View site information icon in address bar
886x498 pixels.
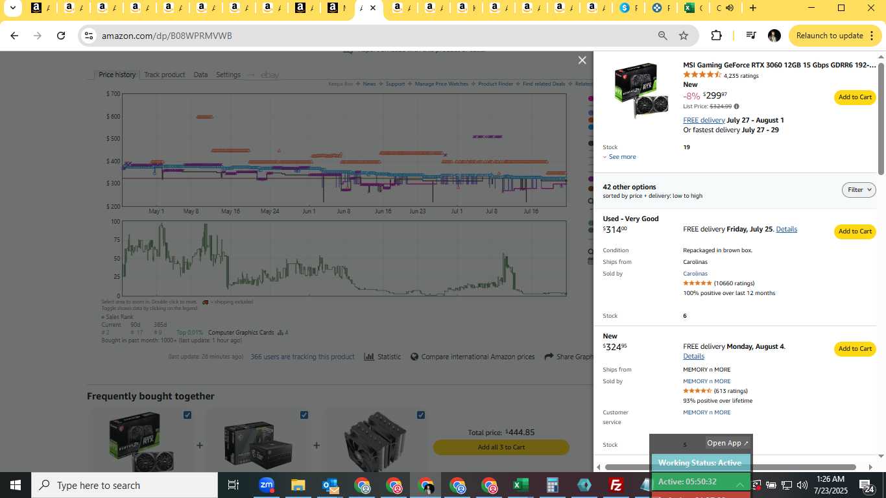tap(89, 36)
